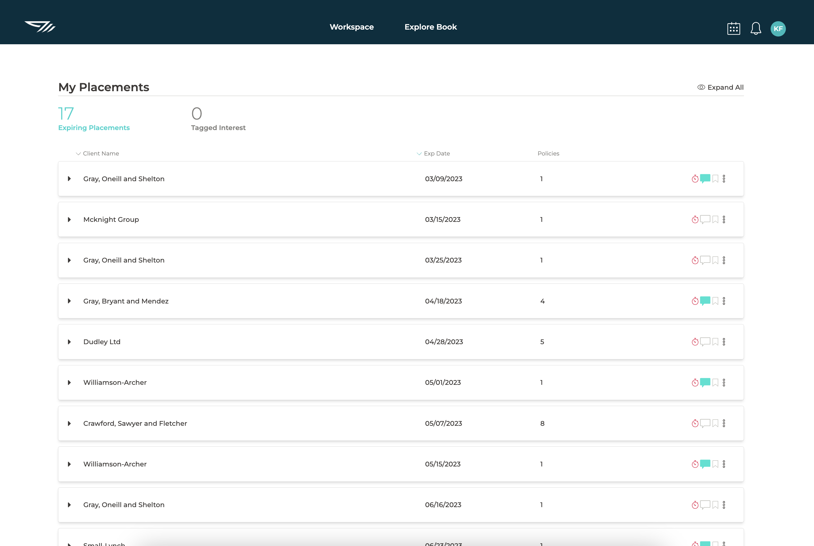Open the comments for Crawford, Sawyer and Fletcher
This screenshot has width=814, height=546.
(705, 423)
